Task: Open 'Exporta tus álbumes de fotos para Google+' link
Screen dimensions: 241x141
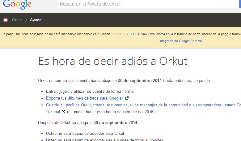Action: pos(85,98)
